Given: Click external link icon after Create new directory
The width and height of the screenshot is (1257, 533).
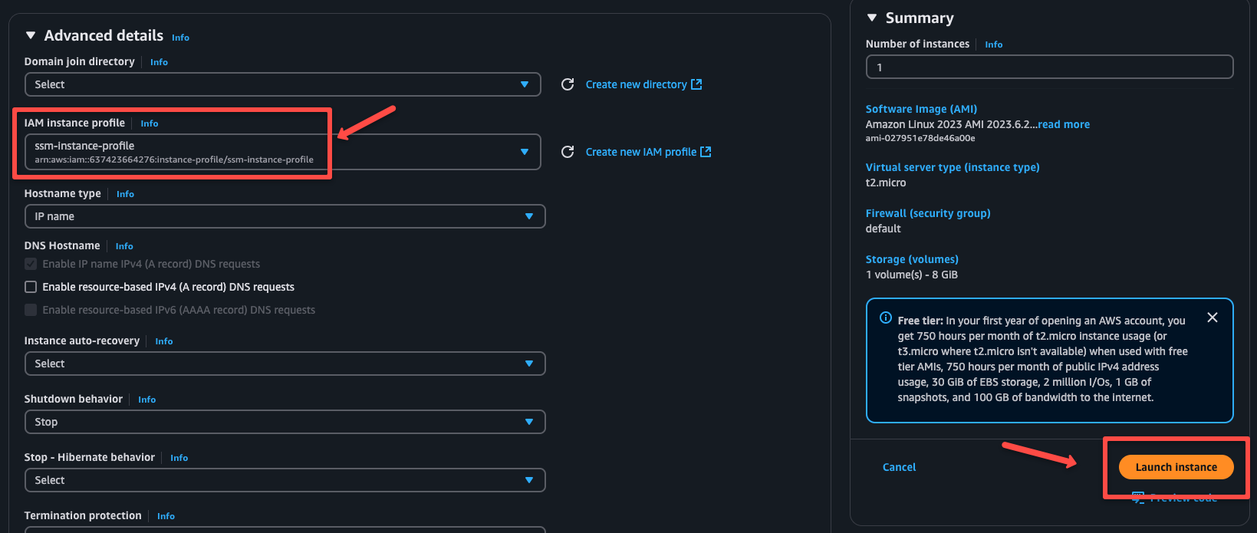Looking at the screenshot, I should point(696,84).
